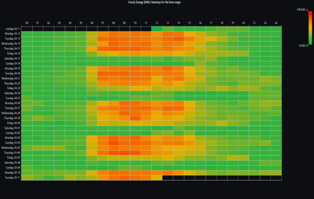The width and height of the screenshot is (314, 199).
Task: Select row label 'Thursday, 04-29'
Action: point(12,118)
